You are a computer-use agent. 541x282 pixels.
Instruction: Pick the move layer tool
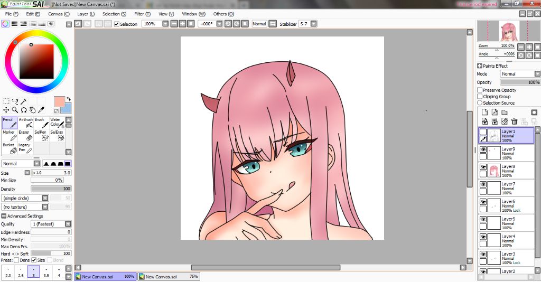pos(6,110)
